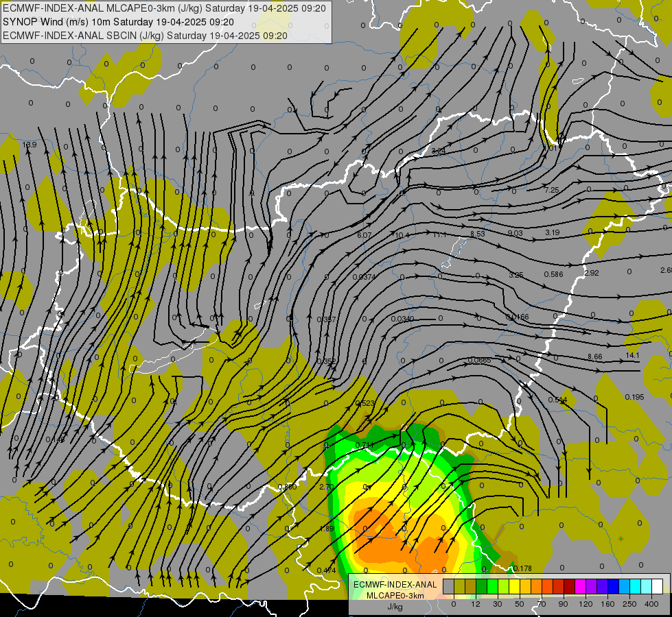Click the 0.0374 map value
Image resolution: width=672 pixels, height=617 pixels.
(364, 277)
